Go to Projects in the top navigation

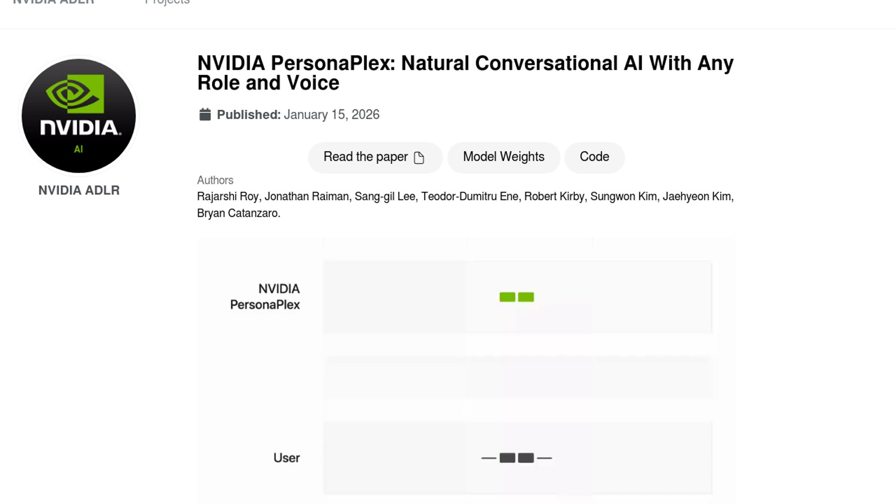[x=167, y=2]
